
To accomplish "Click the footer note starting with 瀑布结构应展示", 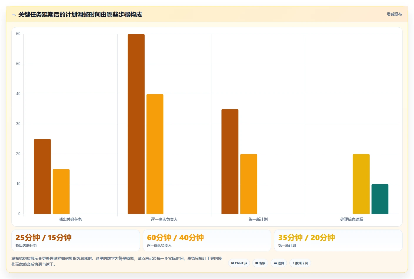I will (x=117, y=261).
